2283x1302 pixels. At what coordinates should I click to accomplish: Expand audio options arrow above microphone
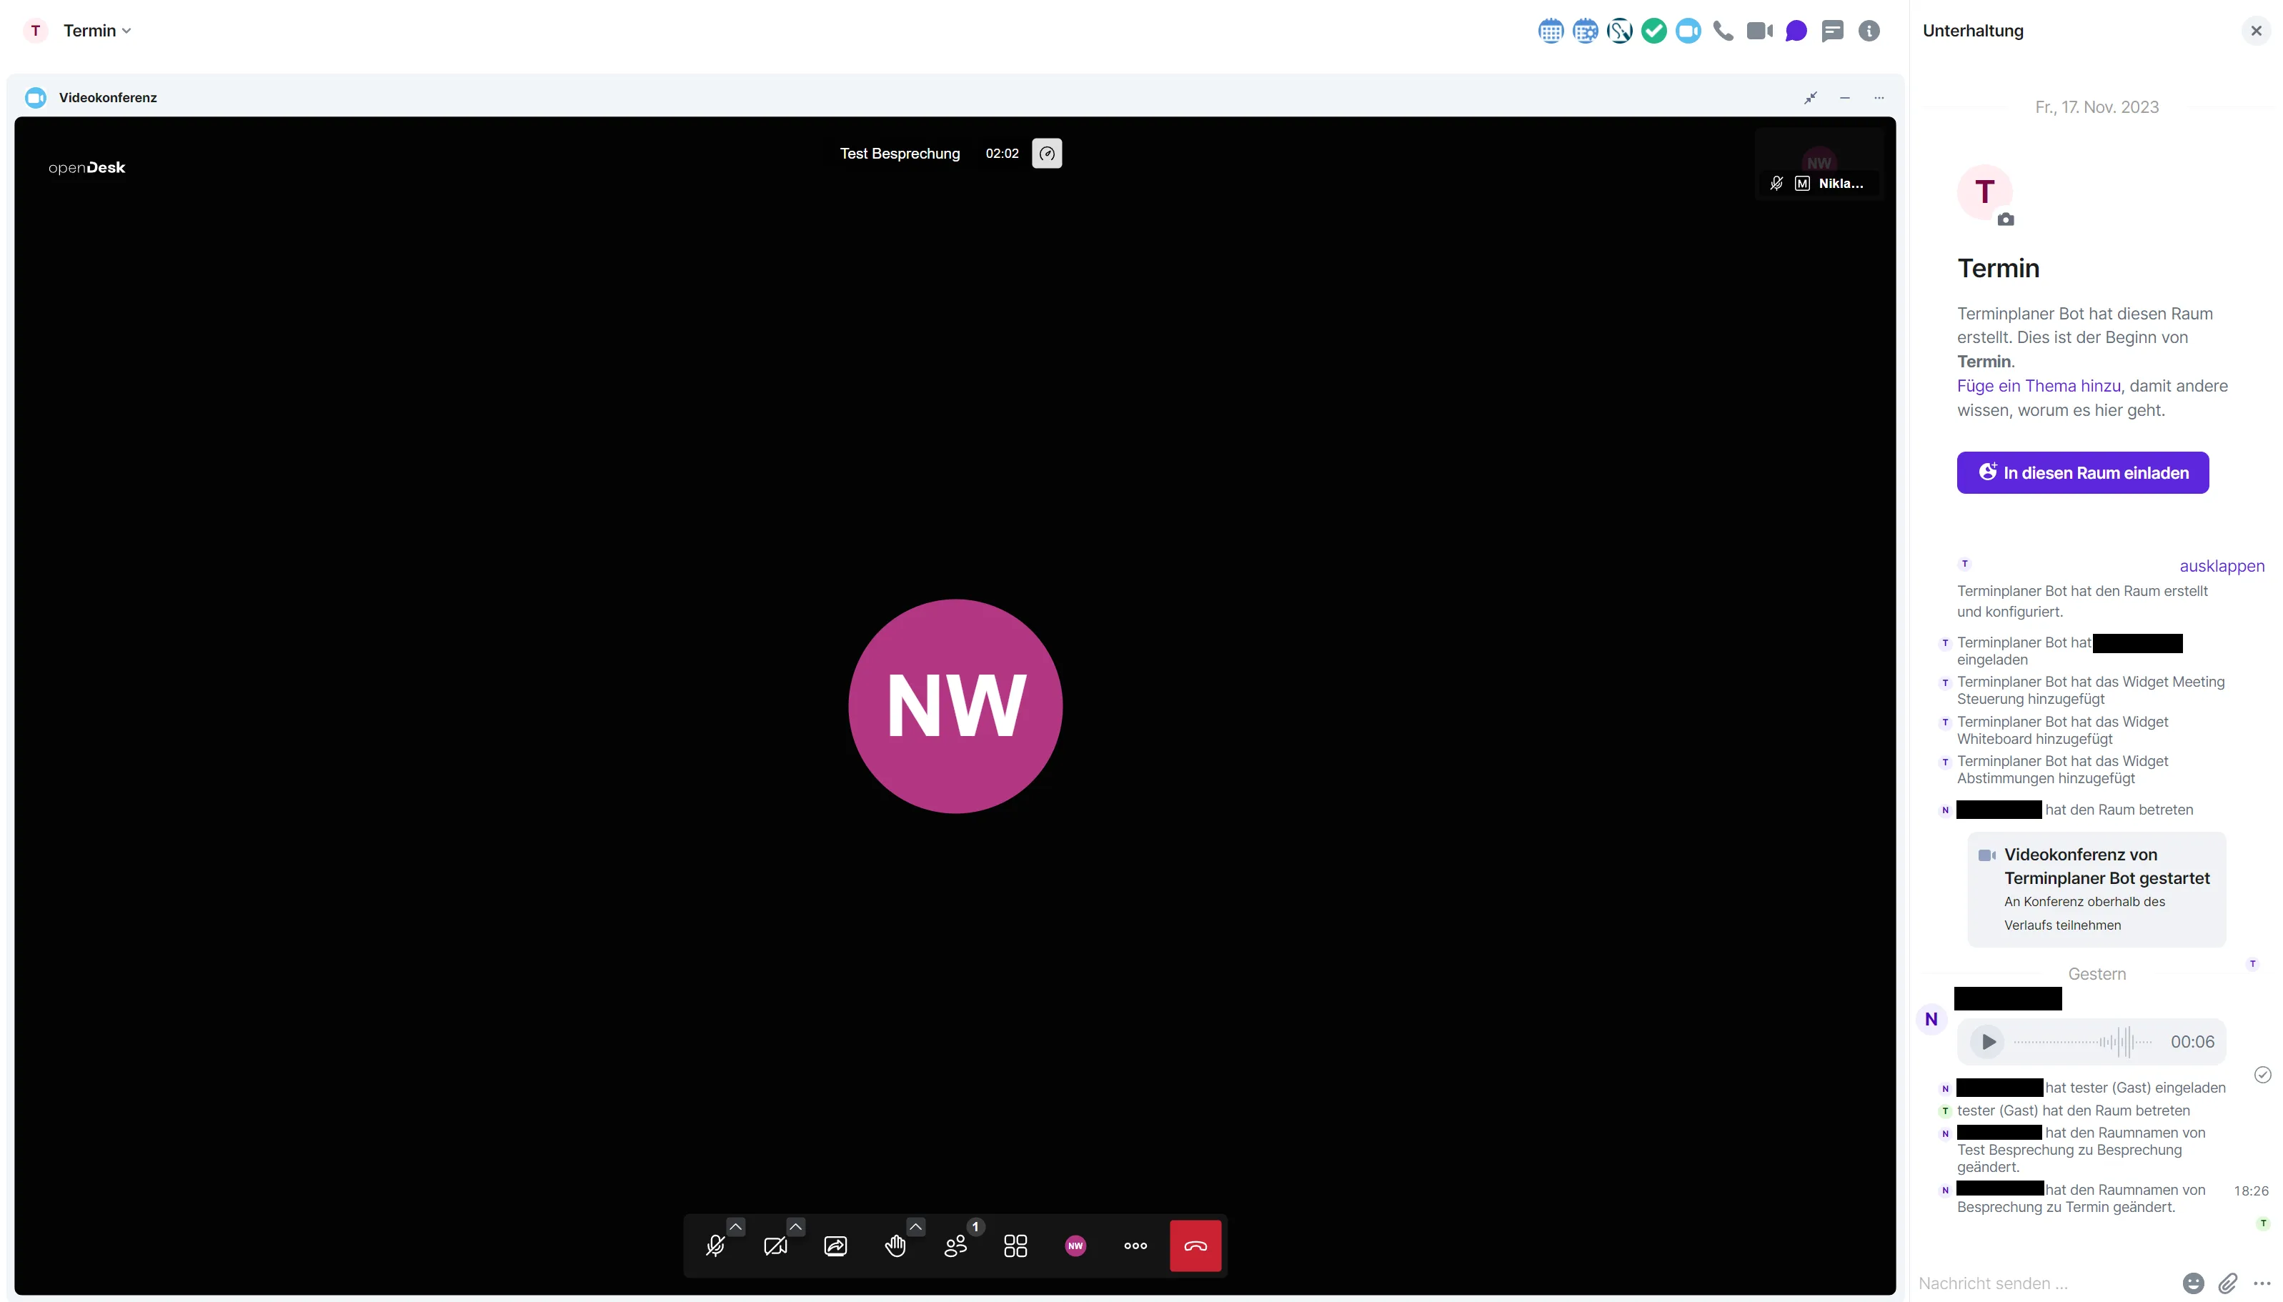point(735,1226)
